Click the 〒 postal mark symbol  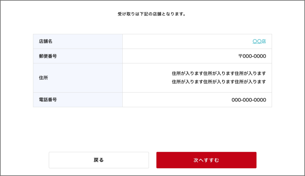pos(240,56)
